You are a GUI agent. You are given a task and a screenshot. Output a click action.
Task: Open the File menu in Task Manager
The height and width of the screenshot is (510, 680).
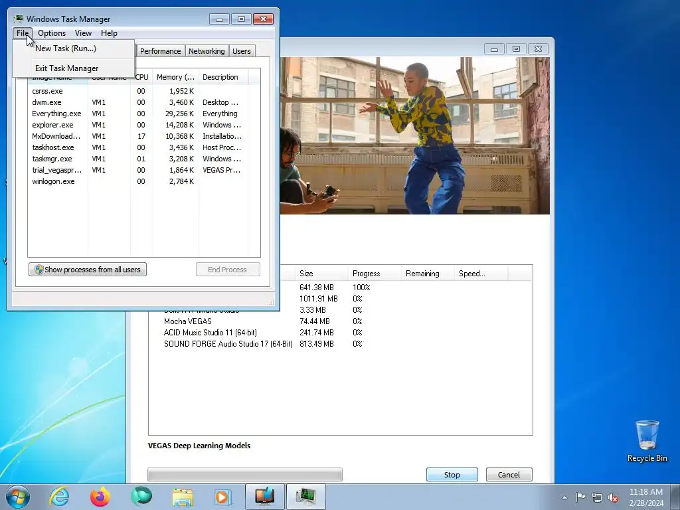tap(22, 33)
